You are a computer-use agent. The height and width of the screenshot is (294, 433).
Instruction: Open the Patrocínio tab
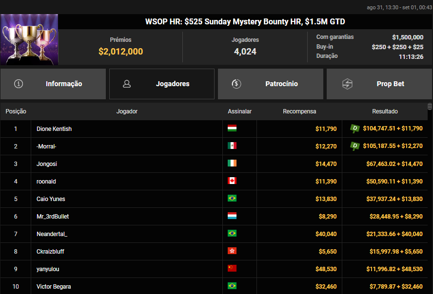pyautogui.click(x=271, y=84)
